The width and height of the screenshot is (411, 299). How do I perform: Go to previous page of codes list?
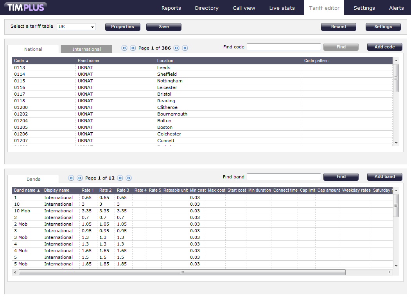(x=133, y=48)
